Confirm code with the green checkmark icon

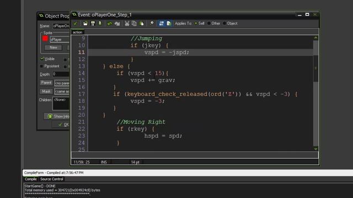[75, 23]
